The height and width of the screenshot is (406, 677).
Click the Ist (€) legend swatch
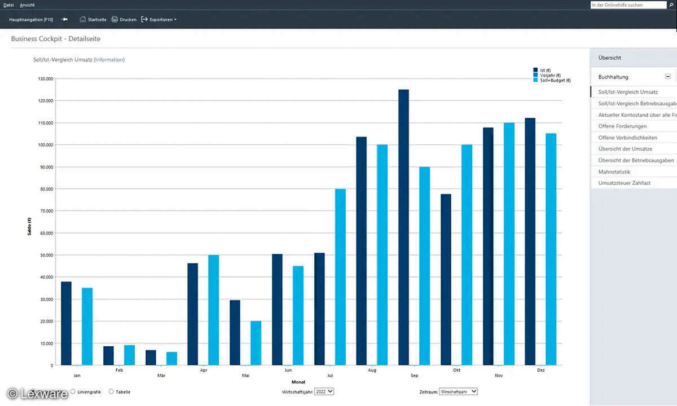(535, 70)
